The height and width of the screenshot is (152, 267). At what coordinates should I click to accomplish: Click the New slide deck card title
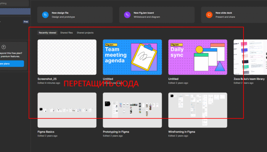[x=224, y=13]
